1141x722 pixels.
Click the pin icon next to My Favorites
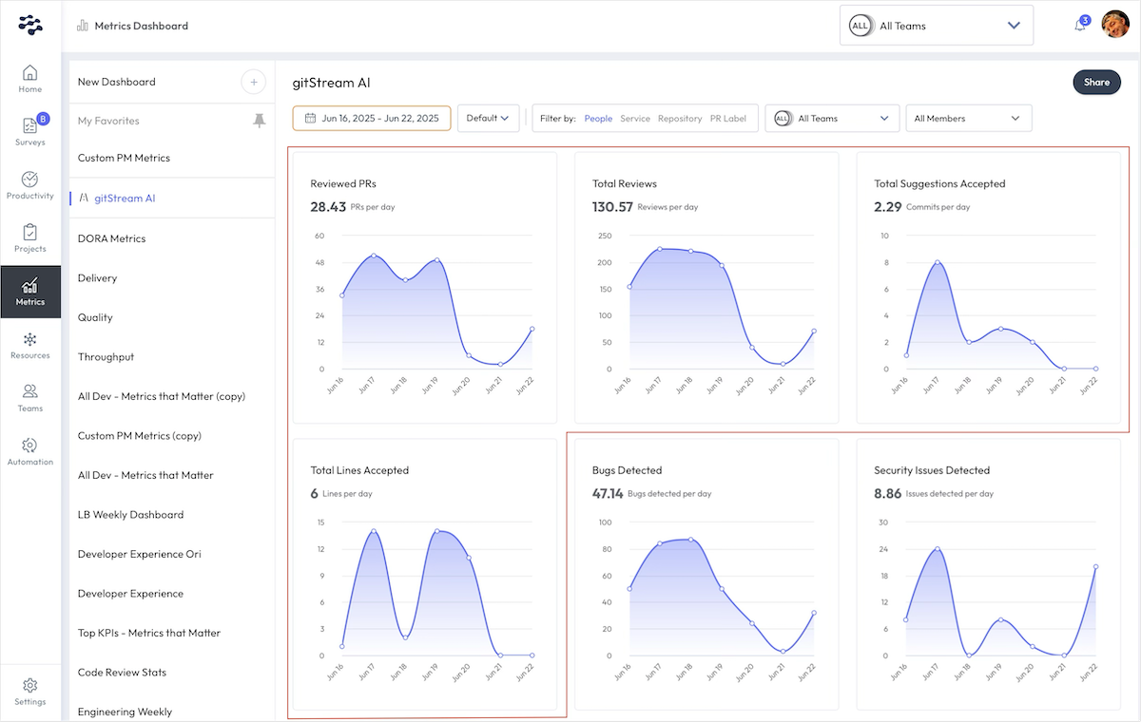pos(259,121)
